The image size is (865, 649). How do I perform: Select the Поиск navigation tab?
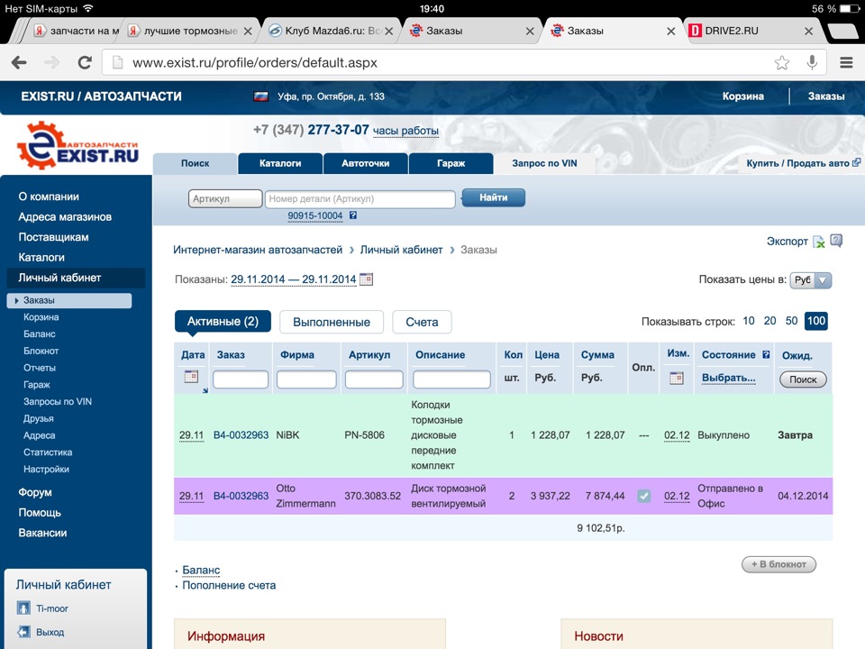coord(195,163)
